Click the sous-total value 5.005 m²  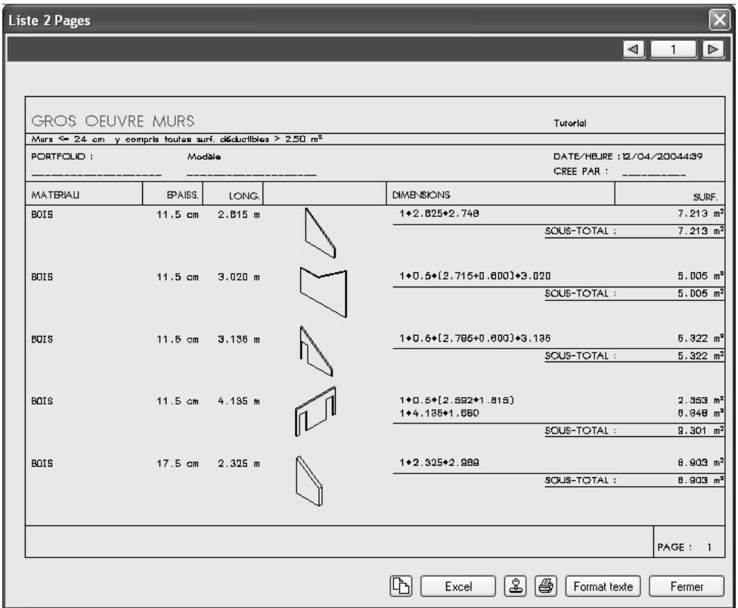[x=700, y=293]
